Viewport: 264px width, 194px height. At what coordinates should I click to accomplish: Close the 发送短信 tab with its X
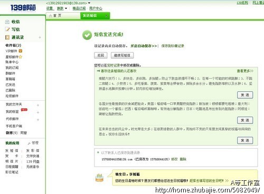coord(106,16)
